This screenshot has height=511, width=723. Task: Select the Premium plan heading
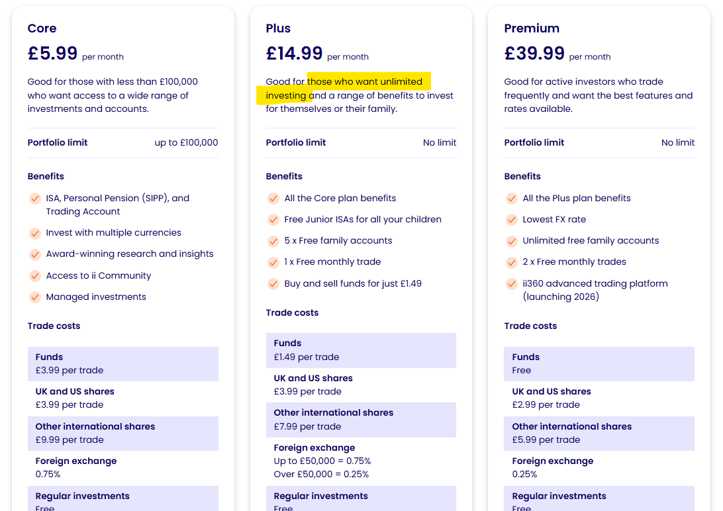(x=532, y=28)
